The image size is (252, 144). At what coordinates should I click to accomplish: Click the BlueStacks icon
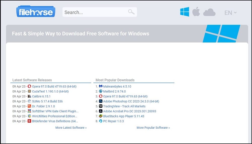click(101, 116)
